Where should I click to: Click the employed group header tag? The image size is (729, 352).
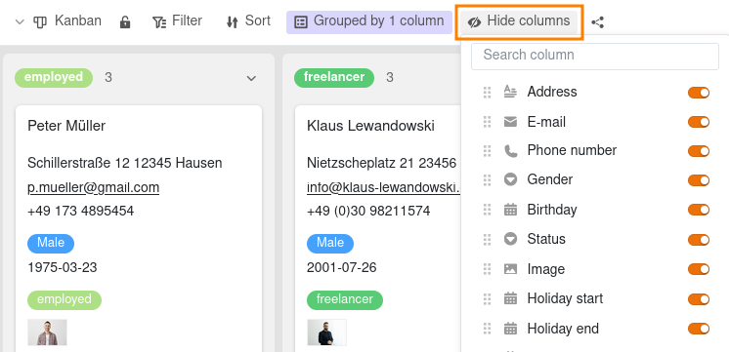tap(54, 78)
